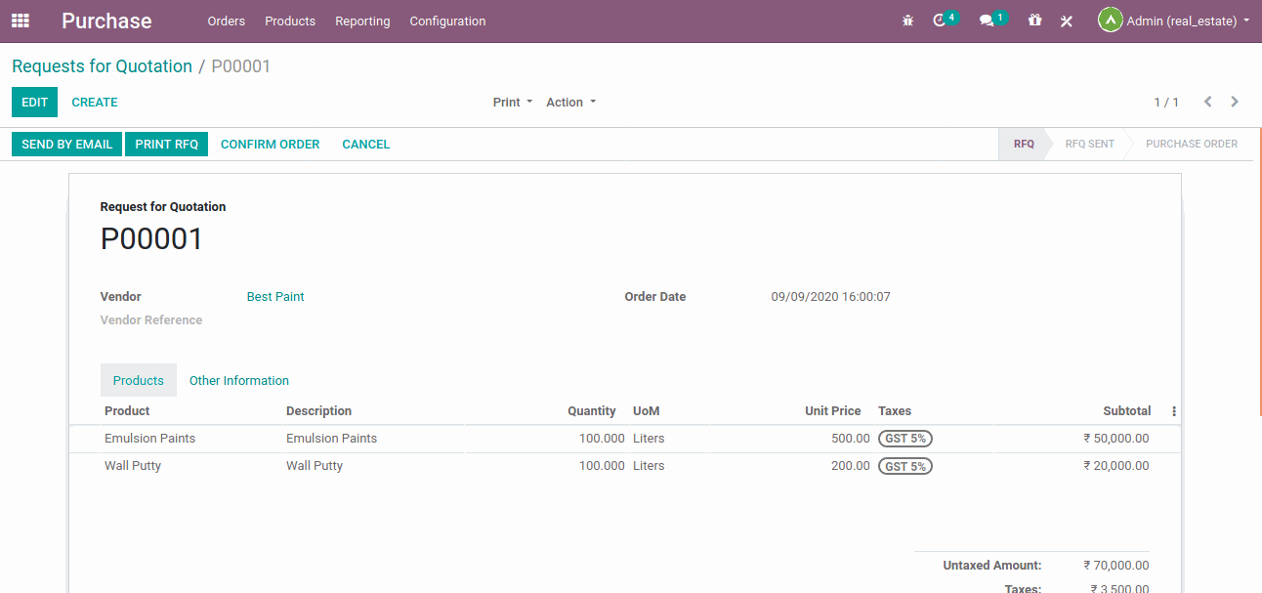Open the Action dropdown
The height and width of the screenshot is (593, 1262).
click(x=570, y=102)
